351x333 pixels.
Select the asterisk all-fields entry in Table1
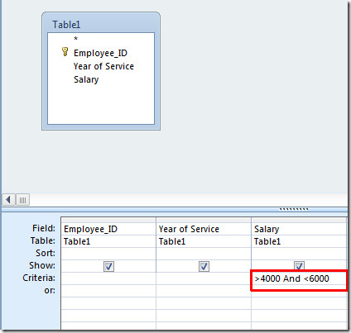tap(75, 39)
